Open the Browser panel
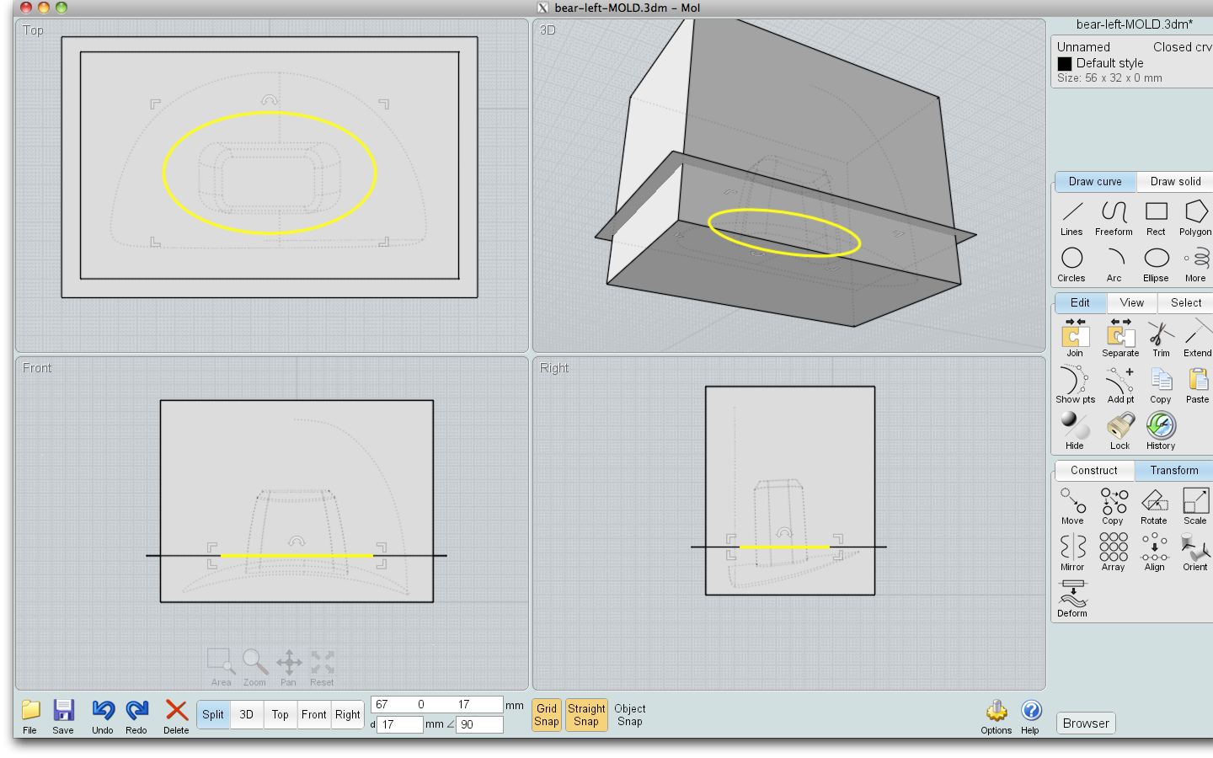The image size is (1213, 758). [1085, 723]
